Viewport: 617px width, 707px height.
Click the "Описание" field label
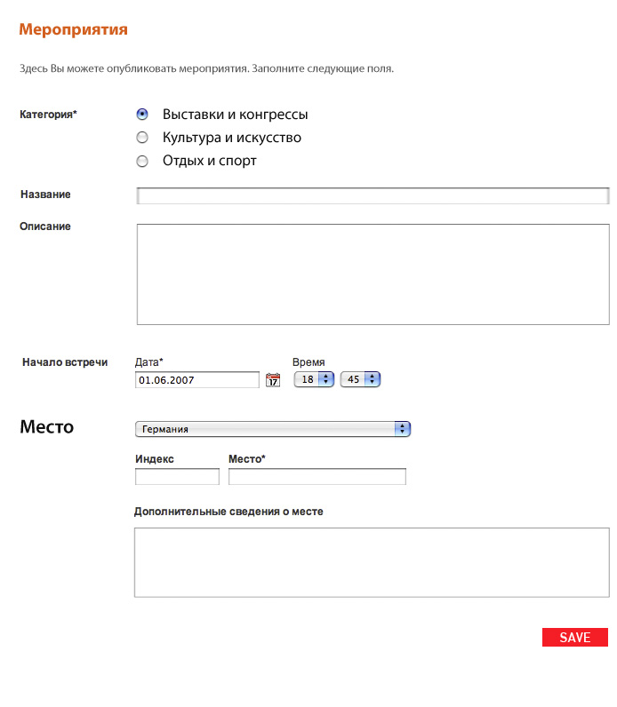click(x=45, y=226)
